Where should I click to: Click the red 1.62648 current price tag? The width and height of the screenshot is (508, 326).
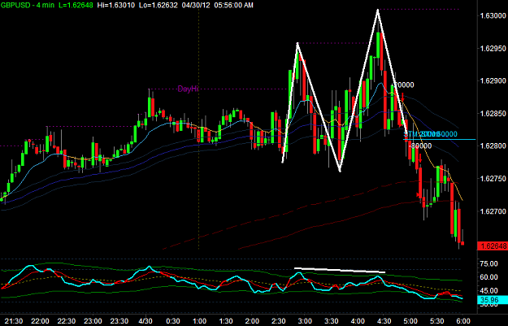(x=493, y=246)
